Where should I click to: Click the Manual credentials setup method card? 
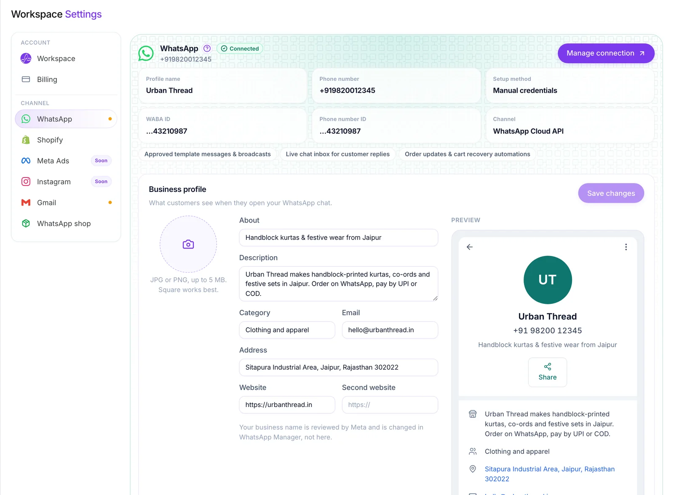pos(570,86)
